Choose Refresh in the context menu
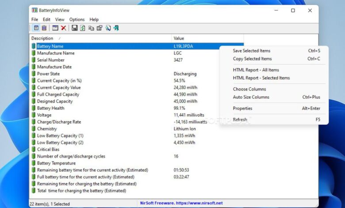 point(274,119)
